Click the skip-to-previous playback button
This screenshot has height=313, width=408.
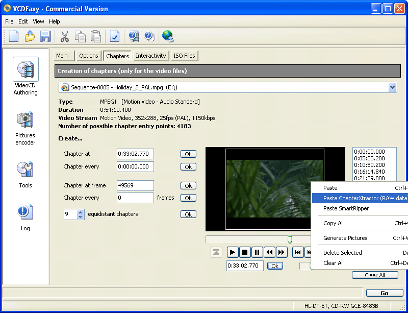point(298,252)
